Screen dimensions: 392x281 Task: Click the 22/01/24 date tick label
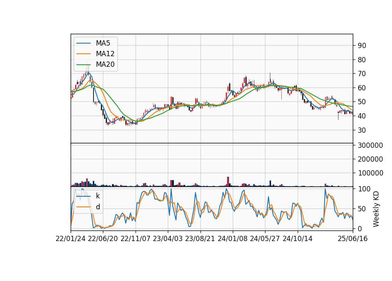(x=71, y=239)
